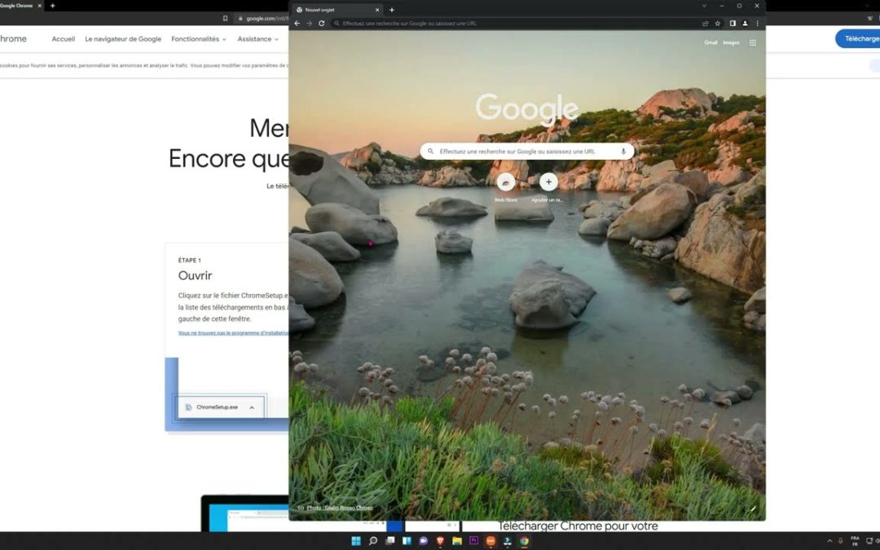The height and width of the screenshot is (550, 880).
Task: Click bookmark icon in background address bar
Action: tap(225, 19)
